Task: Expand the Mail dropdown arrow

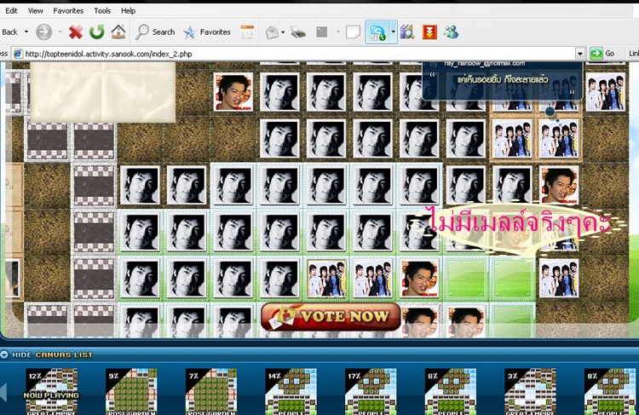Action: (x=283, y=32)
